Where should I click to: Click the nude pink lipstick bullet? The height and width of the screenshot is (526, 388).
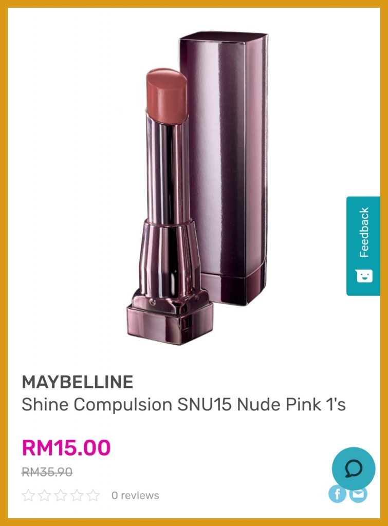tap(167, 96)
